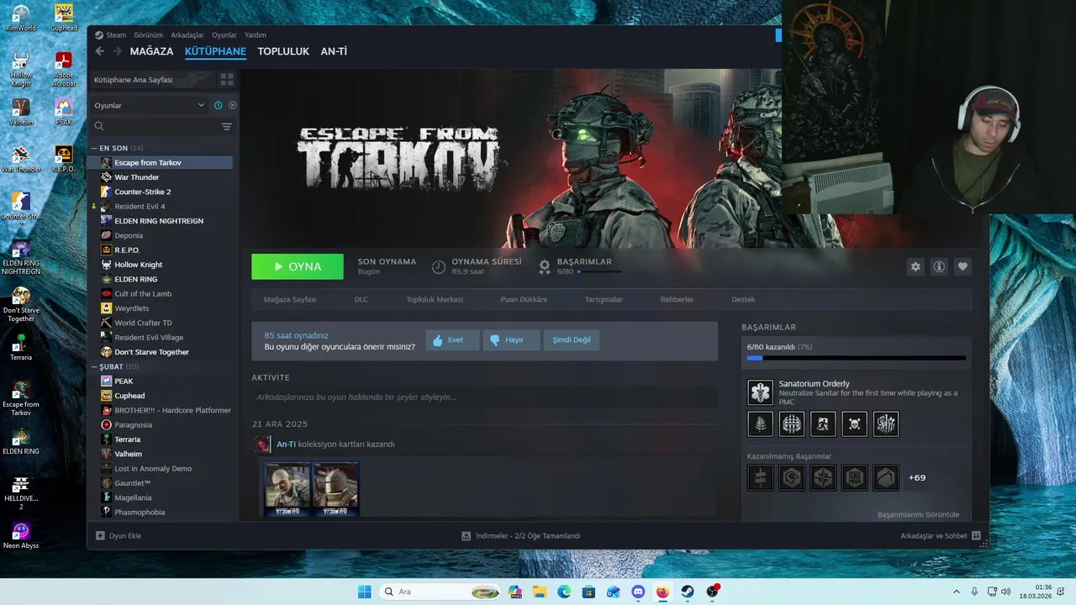Open the +69 locked achievements
This screenshot has height=605, width=1076.
point(917,477)
